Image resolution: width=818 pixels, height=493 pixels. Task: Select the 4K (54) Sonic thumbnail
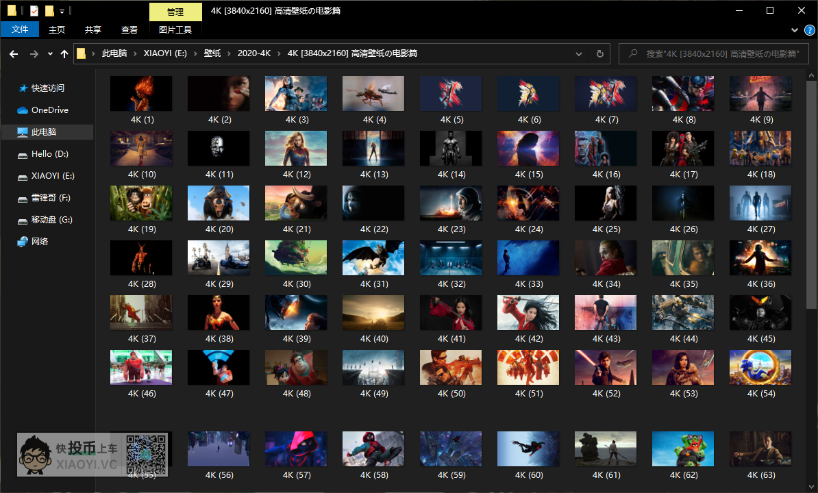[760, 367]
